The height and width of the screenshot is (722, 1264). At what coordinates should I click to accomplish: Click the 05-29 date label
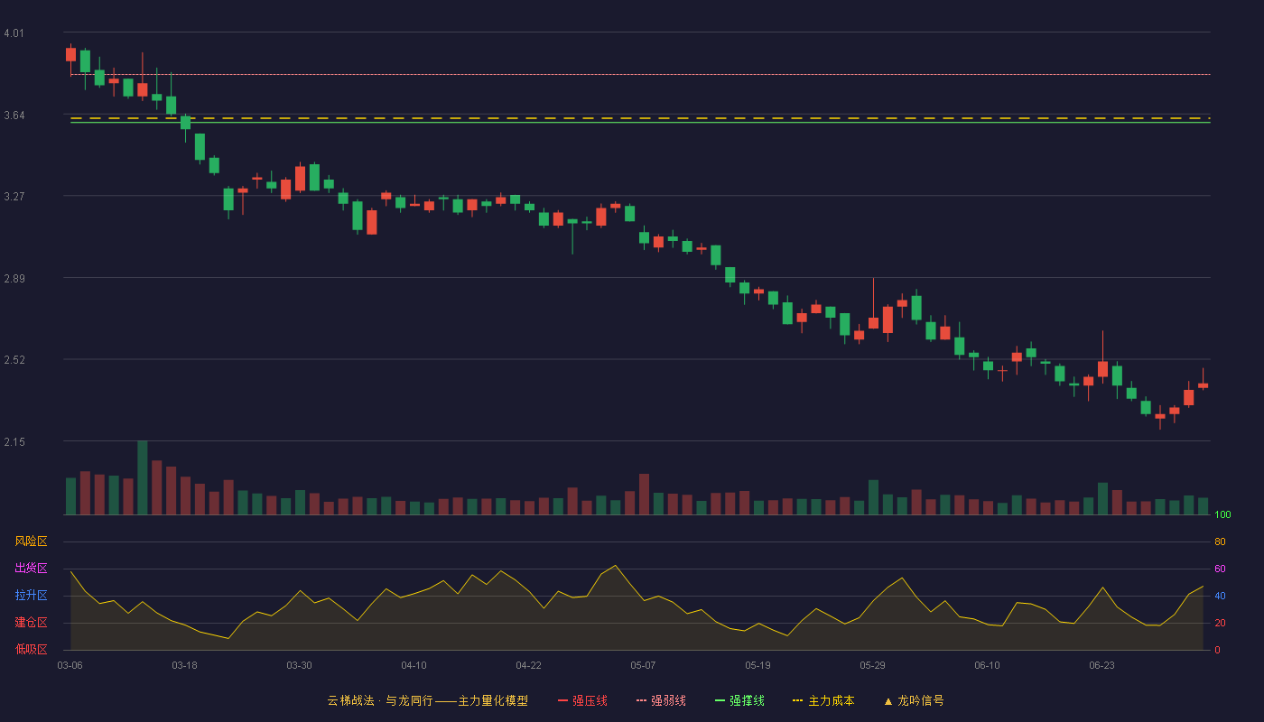tap(872, 665)
